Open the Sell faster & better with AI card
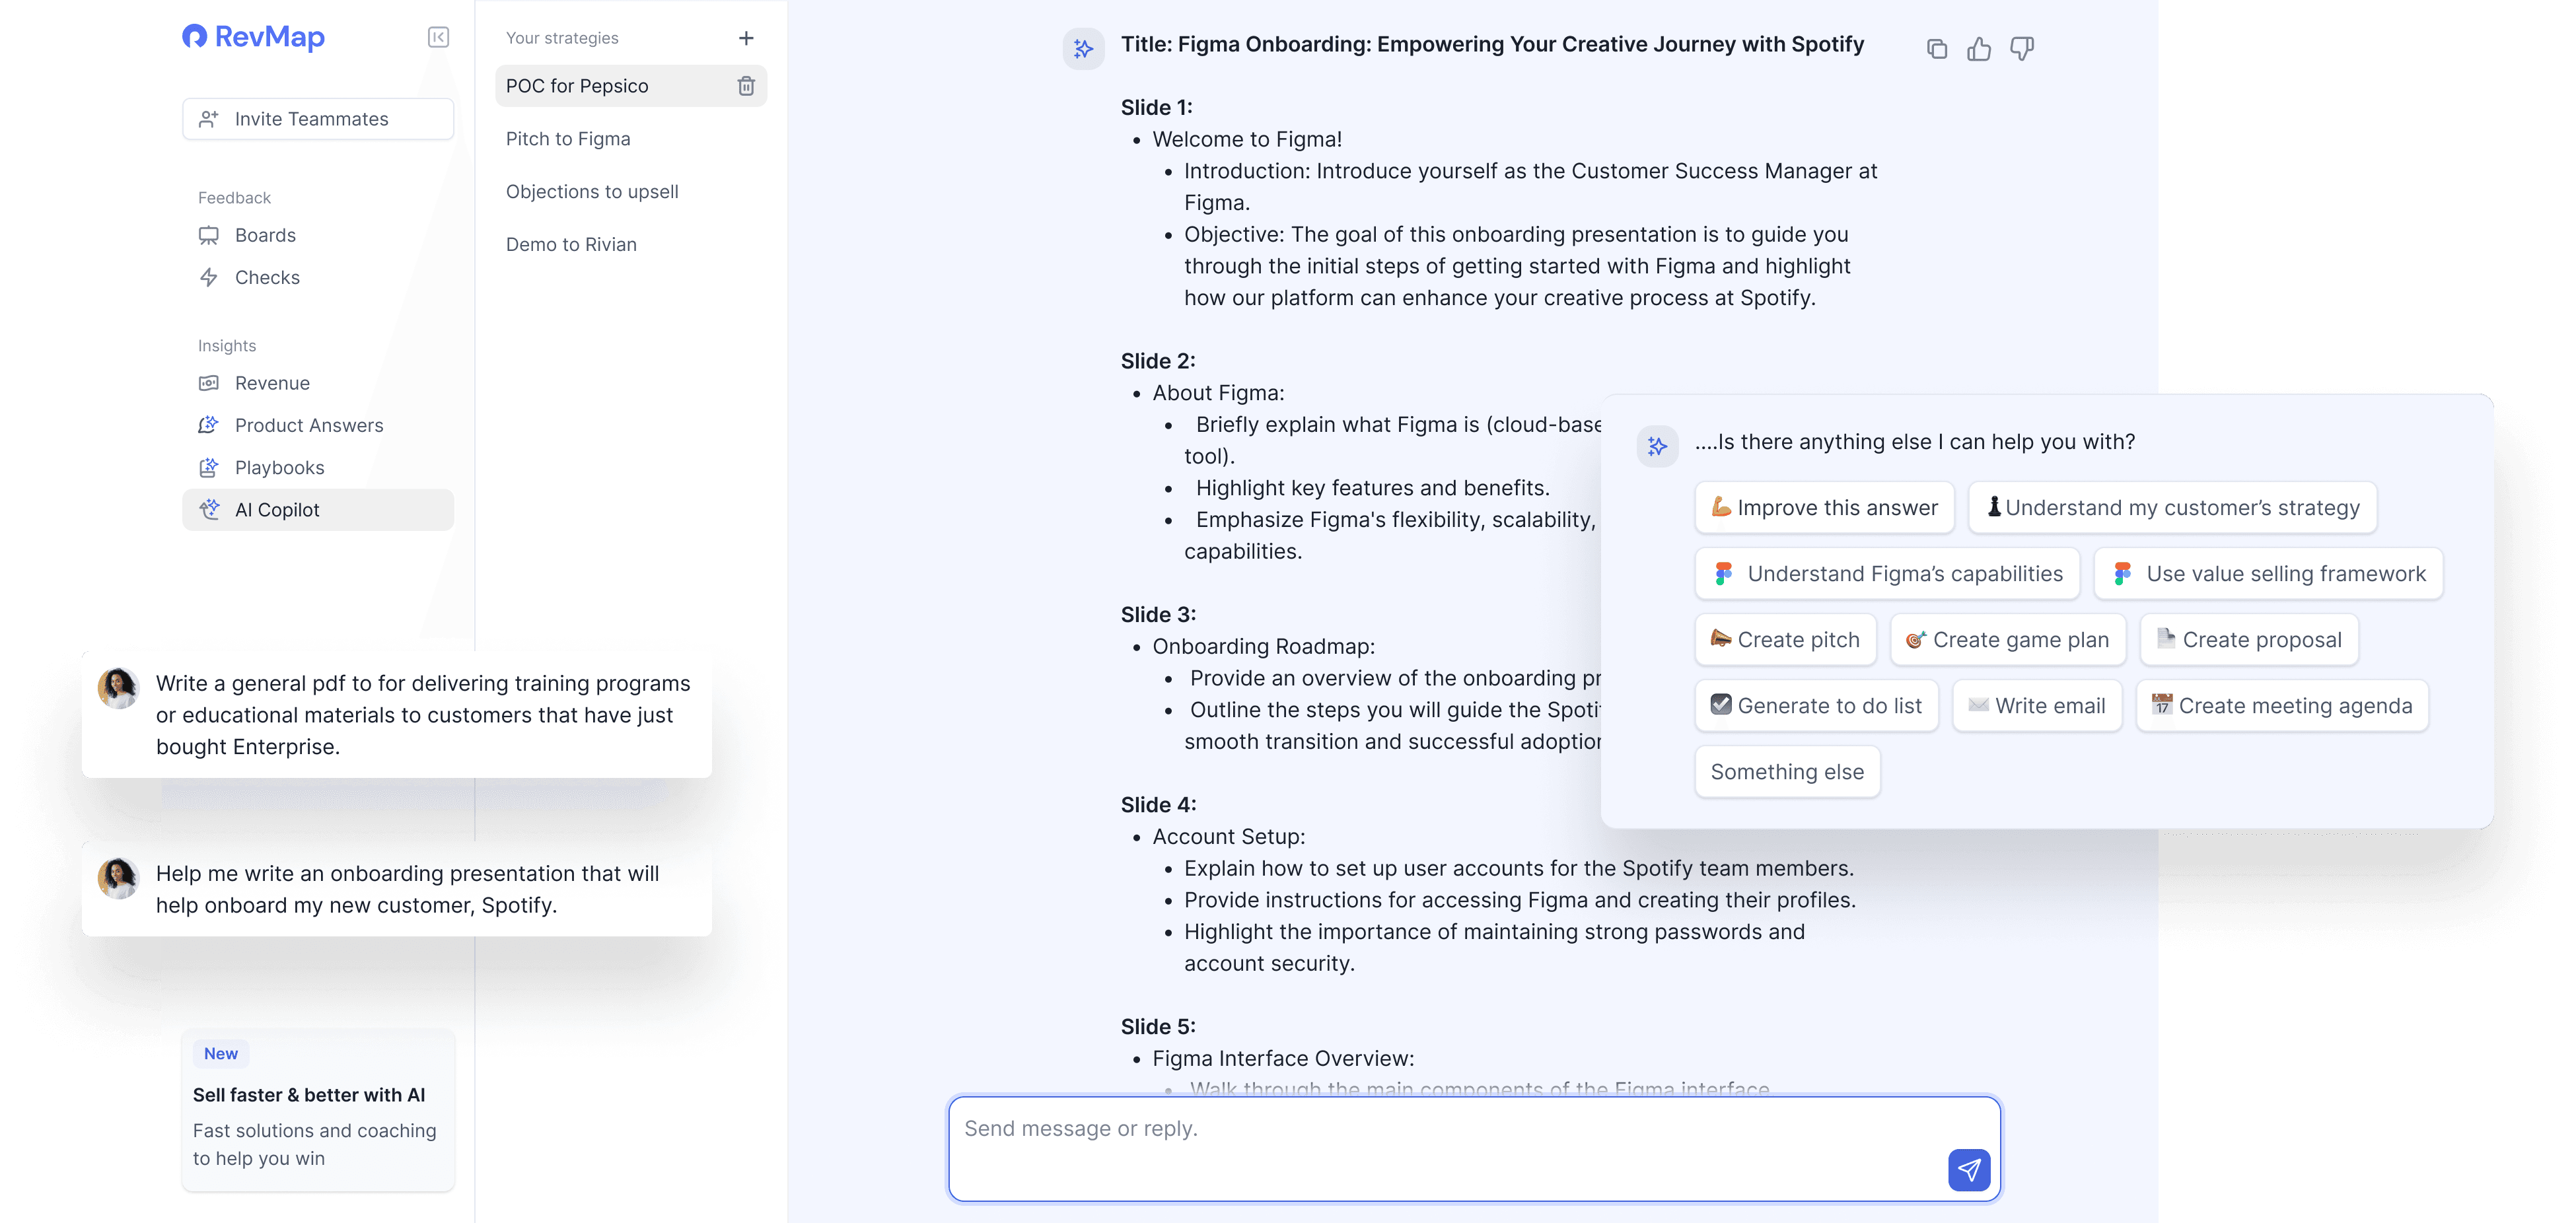Viewport: 2576px width, 1223px height. tap(318, 1110)
